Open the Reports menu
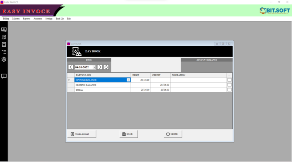Screen dimensions: 292x162 point(27,19)
